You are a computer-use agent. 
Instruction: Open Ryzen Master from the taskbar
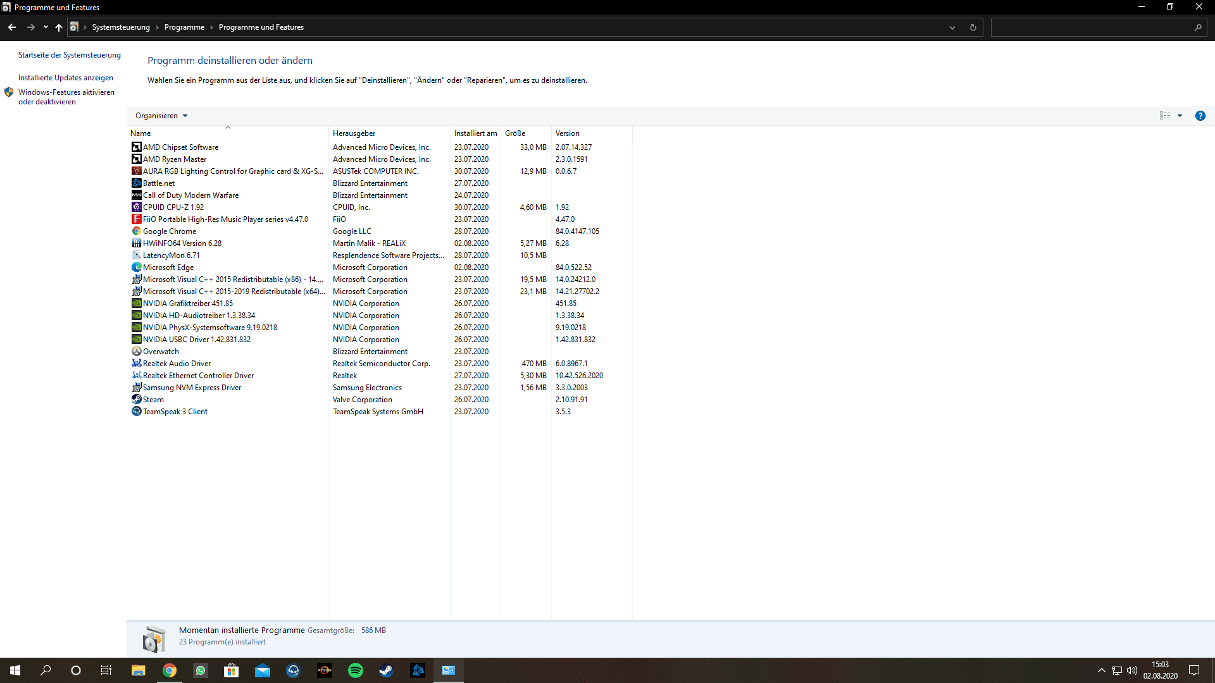[325, 670]
